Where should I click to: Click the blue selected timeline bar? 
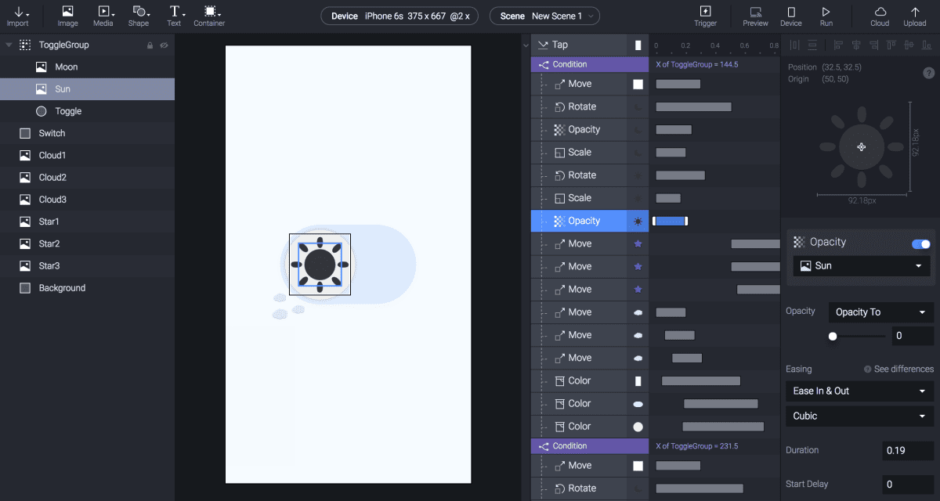pos(670,221)
